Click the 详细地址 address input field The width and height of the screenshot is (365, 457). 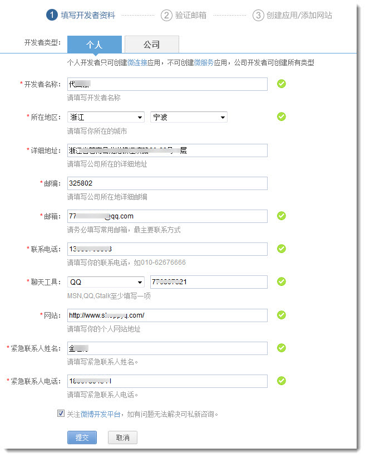coord(167,150)
